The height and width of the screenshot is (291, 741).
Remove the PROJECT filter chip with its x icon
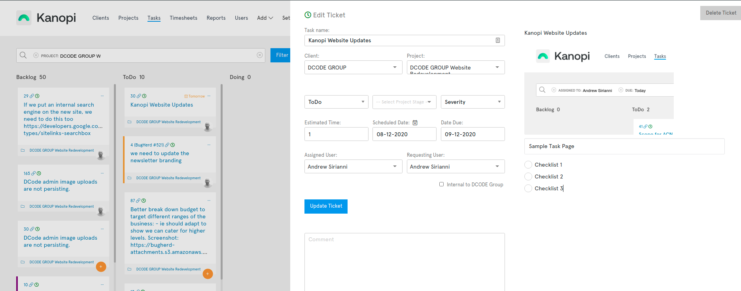[36, 56]
